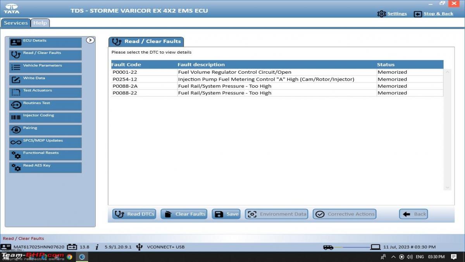Click fault list scrollbar down arrow

448,187
